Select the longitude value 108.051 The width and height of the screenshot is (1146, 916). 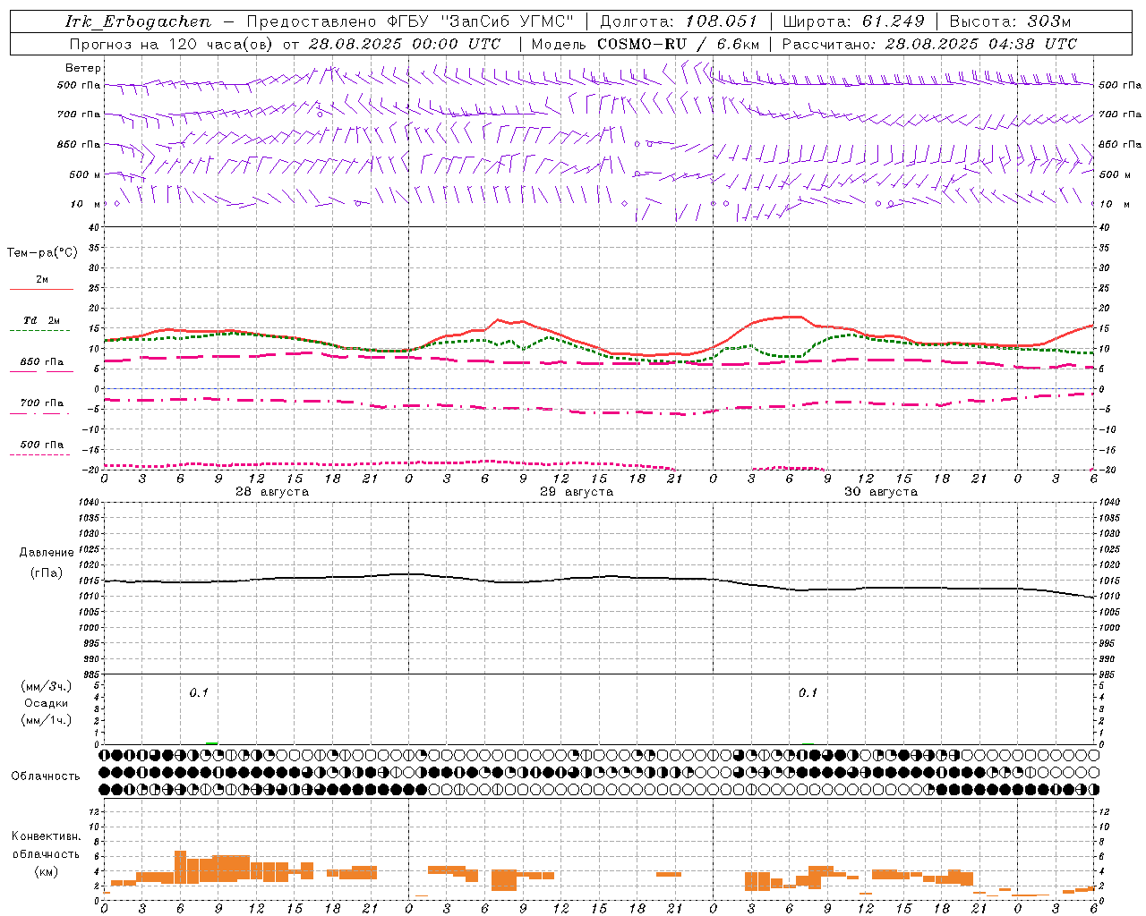(722, 21)
